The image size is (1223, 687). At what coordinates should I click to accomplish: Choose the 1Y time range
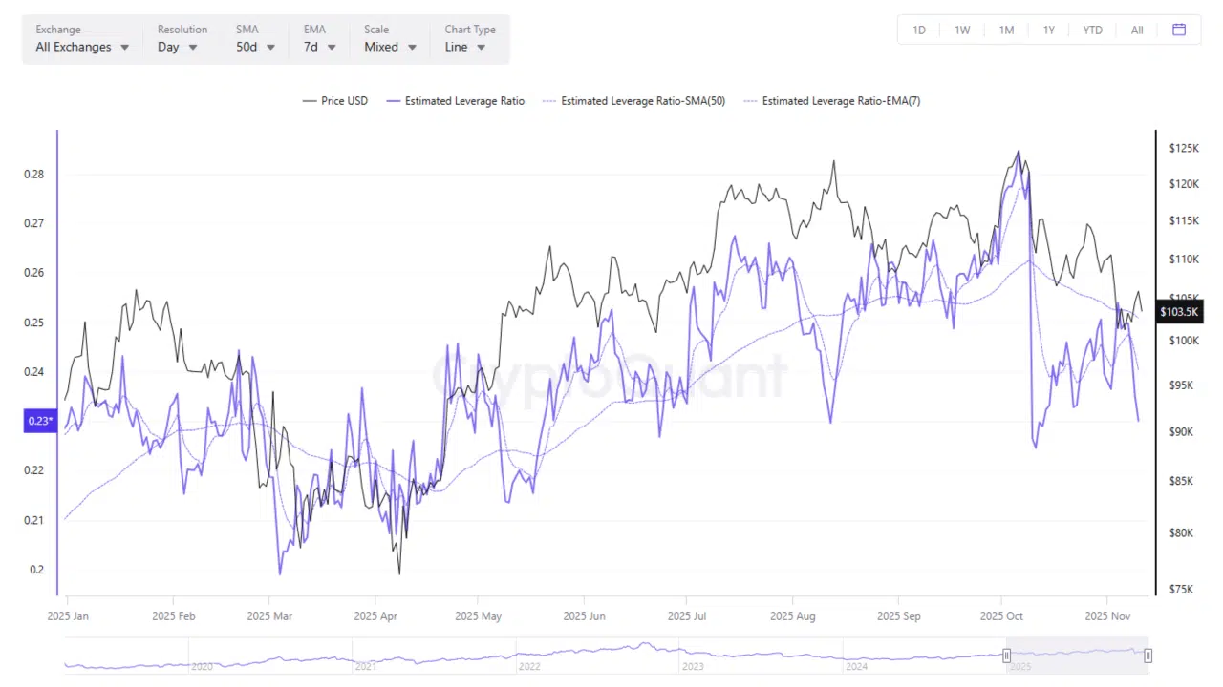(1049, 30)
